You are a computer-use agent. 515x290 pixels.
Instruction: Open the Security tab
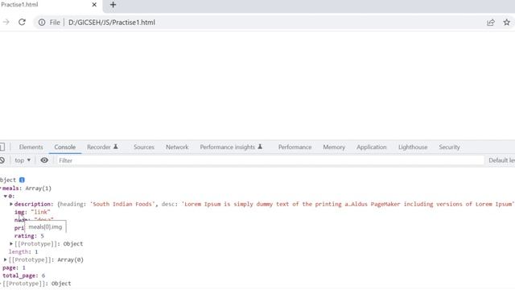point(449,147)
